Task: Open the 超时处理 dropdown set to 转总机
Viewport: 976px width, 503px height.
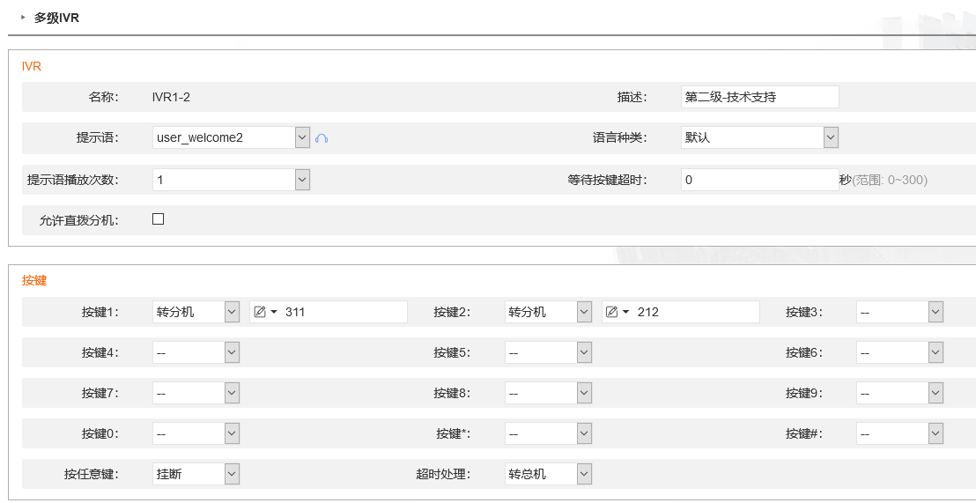Action: click(x=549, y=474)
